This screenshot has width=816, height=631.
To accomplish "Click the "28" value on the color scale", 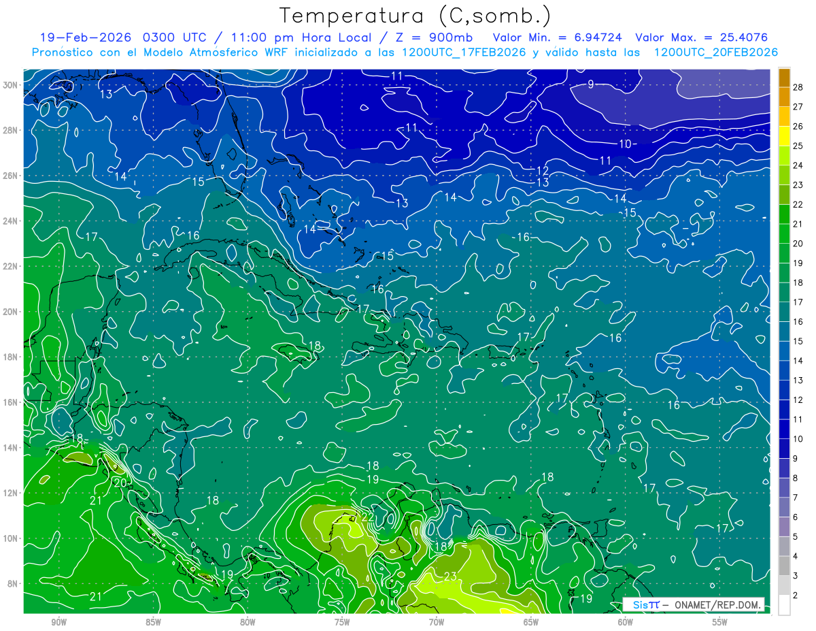I will pos(798,86).
